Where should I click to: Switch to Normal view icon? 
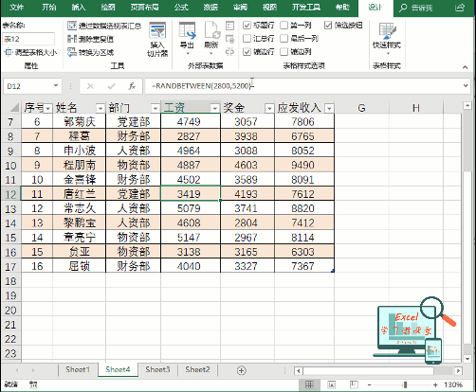(309, 384)
